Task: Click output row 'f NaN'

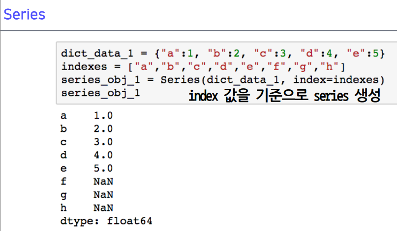Action: [x=87, y=181]
